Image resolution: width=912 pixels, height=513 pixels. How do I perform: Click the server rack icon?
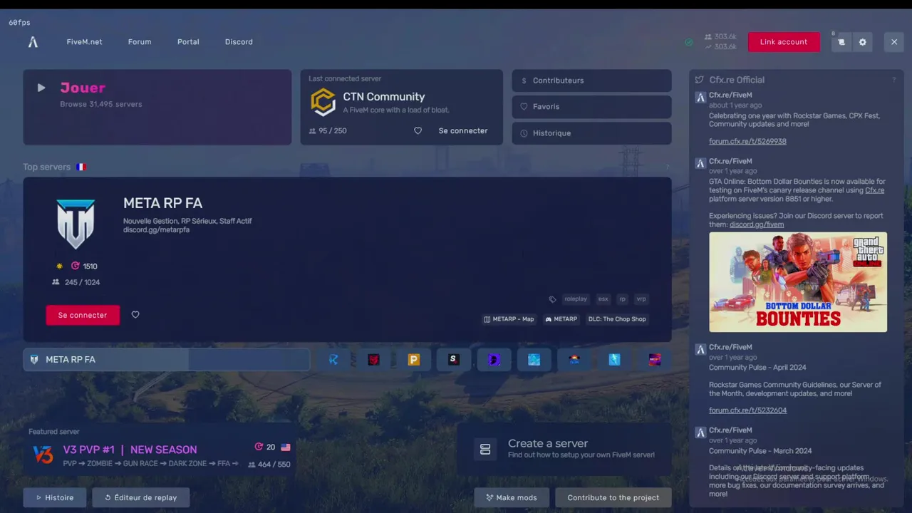coord(485,450)
